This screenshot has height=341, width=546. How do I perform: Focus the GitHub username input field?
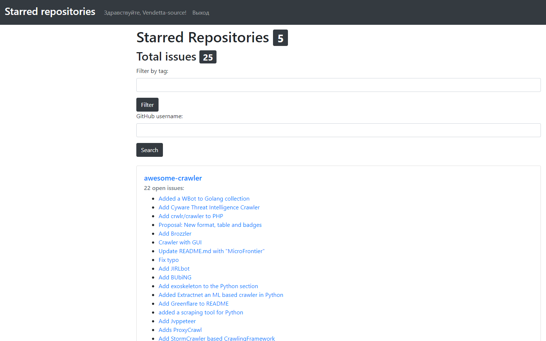(338, 130)
